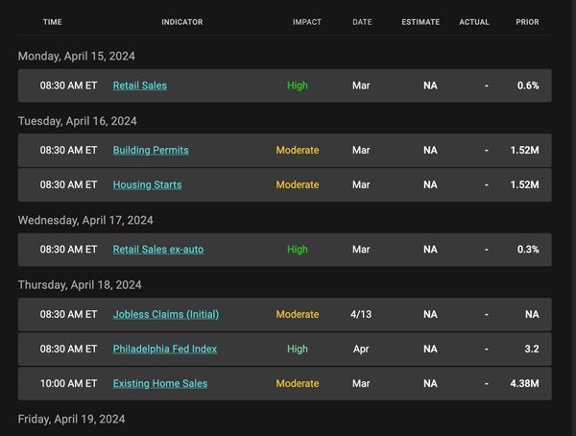Image resolution: width=576 pixels, height=436 pixels.
Task: Open the Existing Home Sales link
Action: click(159, 384)
